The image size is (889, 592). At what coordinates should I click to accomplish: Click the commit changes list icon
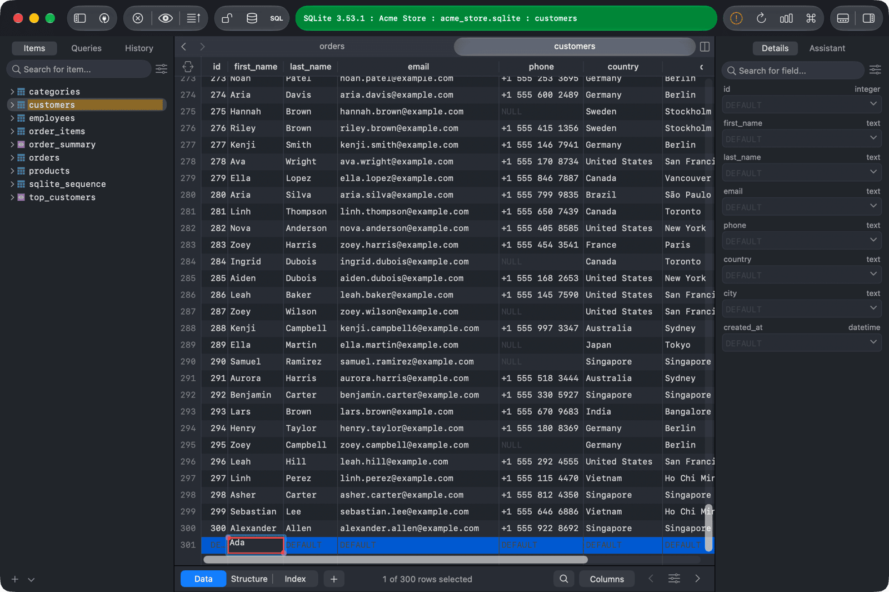click(193, 18)
